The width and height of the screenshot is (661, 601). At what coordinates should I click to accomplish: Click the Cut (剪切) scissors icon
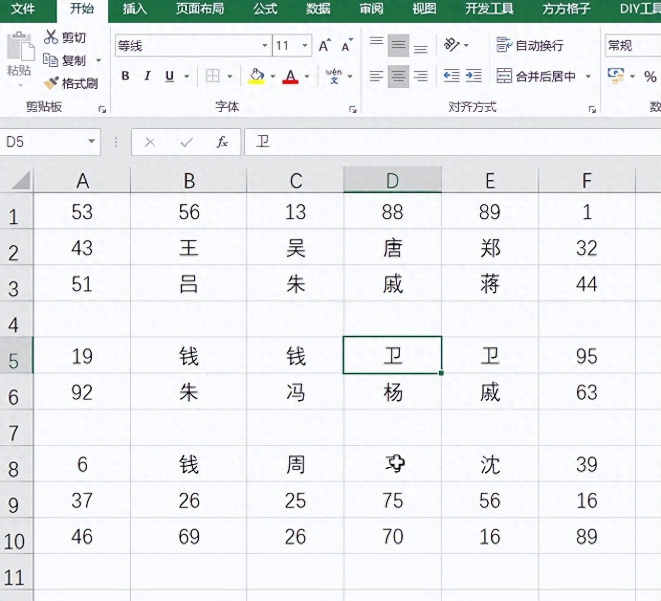click(x=51, y=37)
